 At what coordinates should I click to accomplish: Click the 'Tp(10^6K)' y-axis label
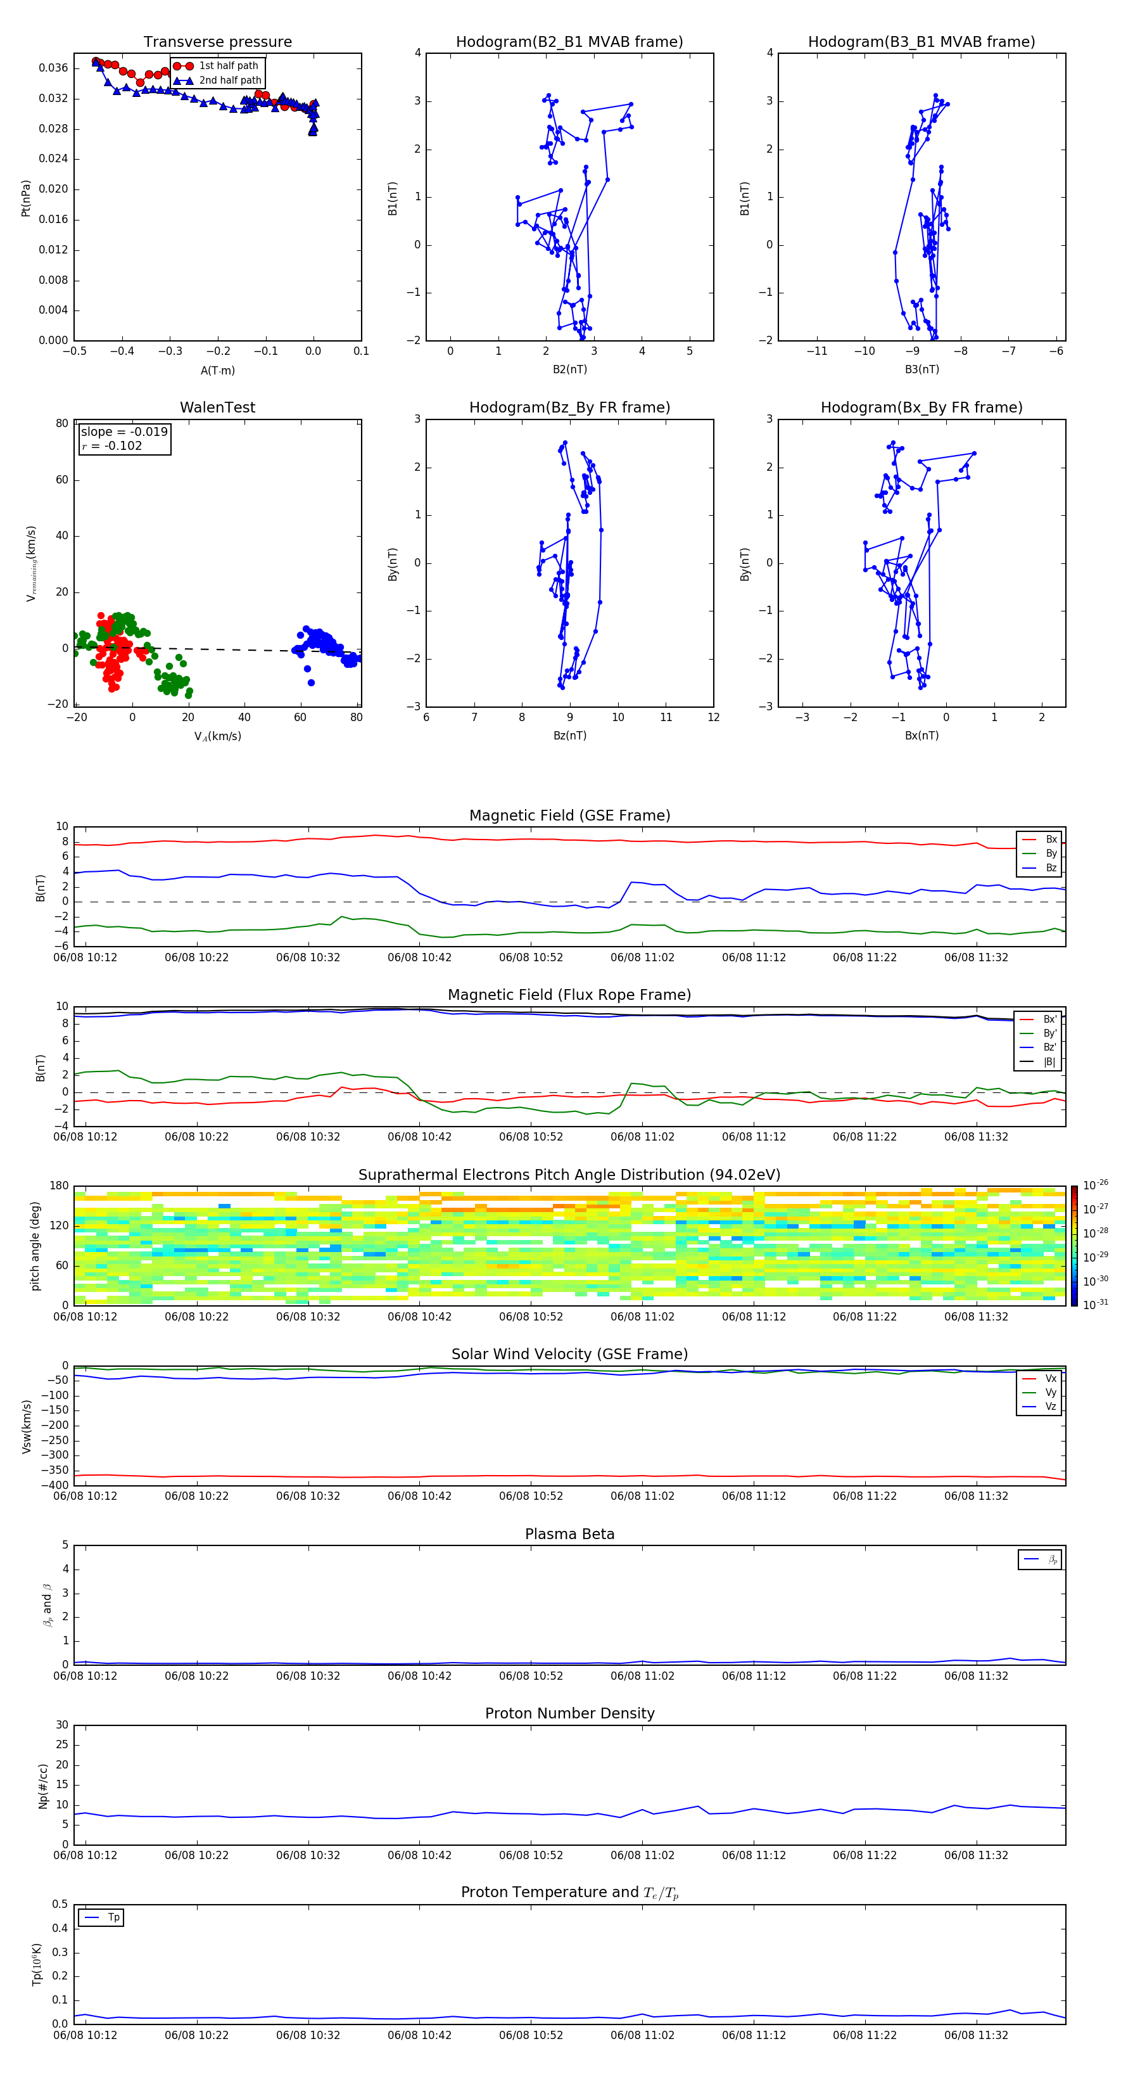click(x=37, y=1964)
